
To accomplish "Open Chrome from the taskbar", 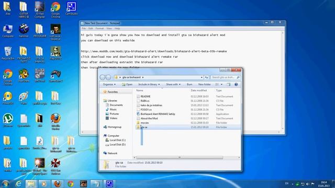I will [71, 184].
